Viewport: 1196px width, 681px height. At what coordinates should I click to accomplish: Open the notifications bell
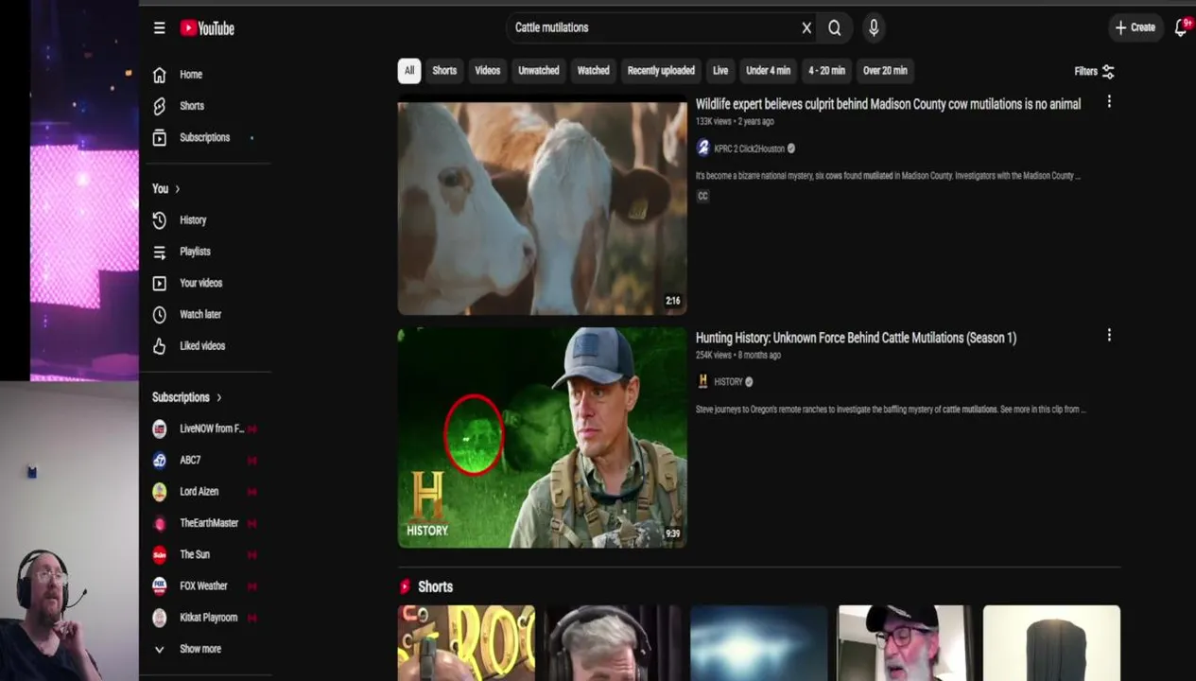[x=1181, y=27]
